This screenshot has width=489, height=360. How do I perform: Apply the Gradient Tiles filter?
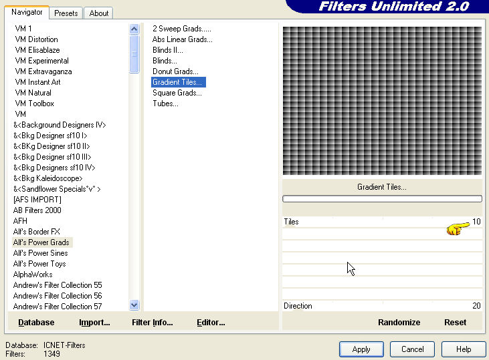pos(361,349)
